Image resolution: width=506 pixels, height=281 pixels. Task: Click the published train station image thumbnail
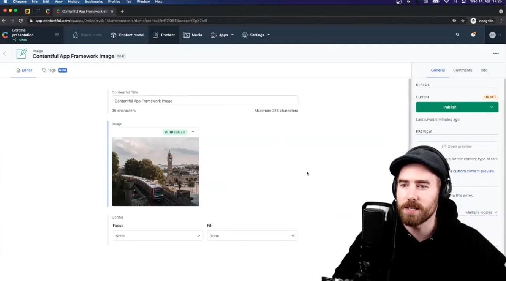click(x=155, y=172)
